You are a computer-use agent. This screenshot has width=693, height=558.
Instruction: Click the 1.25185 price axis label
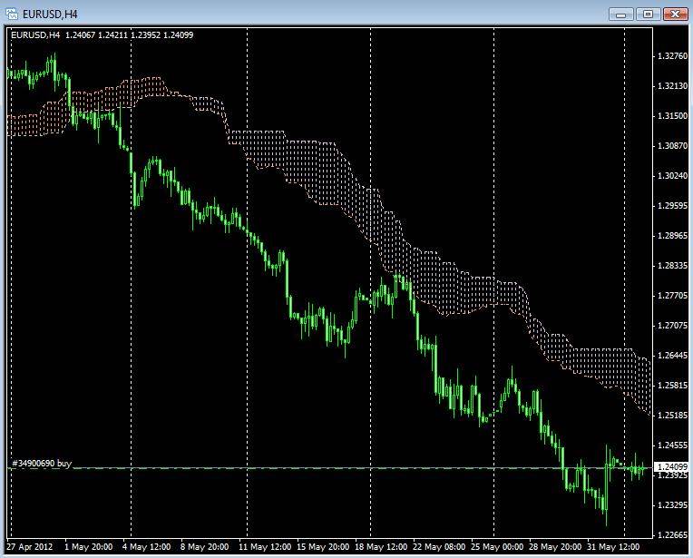pyautogui.click(x=669, y=415)
